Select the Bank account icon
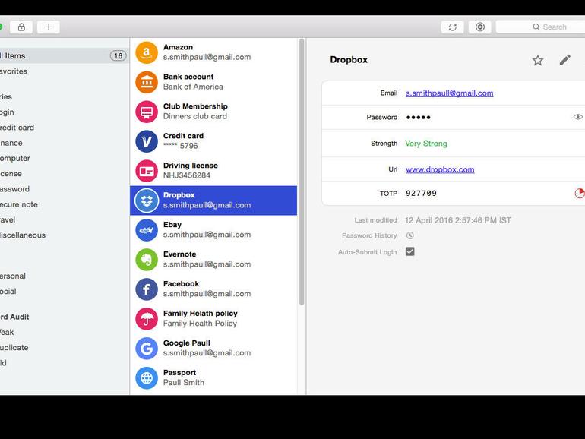Viewport: 585px width, 439px height. [x=147, y=82]
